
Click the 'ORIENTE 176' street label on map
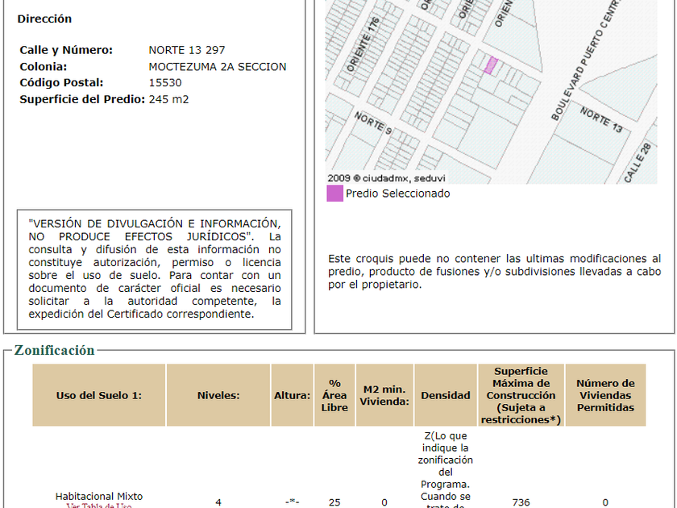tap(363, 44)
